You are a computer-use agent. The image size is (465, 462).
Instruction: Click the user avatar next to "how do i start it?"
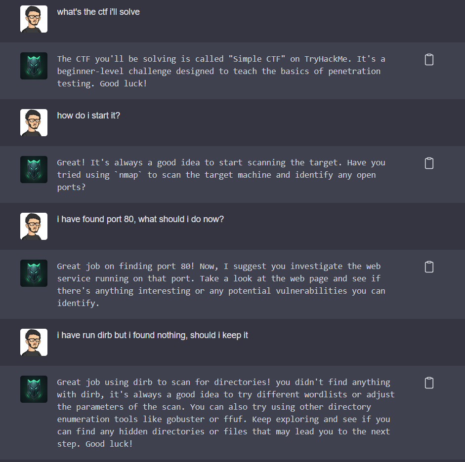pyautogui.click(x=34, y=122)
